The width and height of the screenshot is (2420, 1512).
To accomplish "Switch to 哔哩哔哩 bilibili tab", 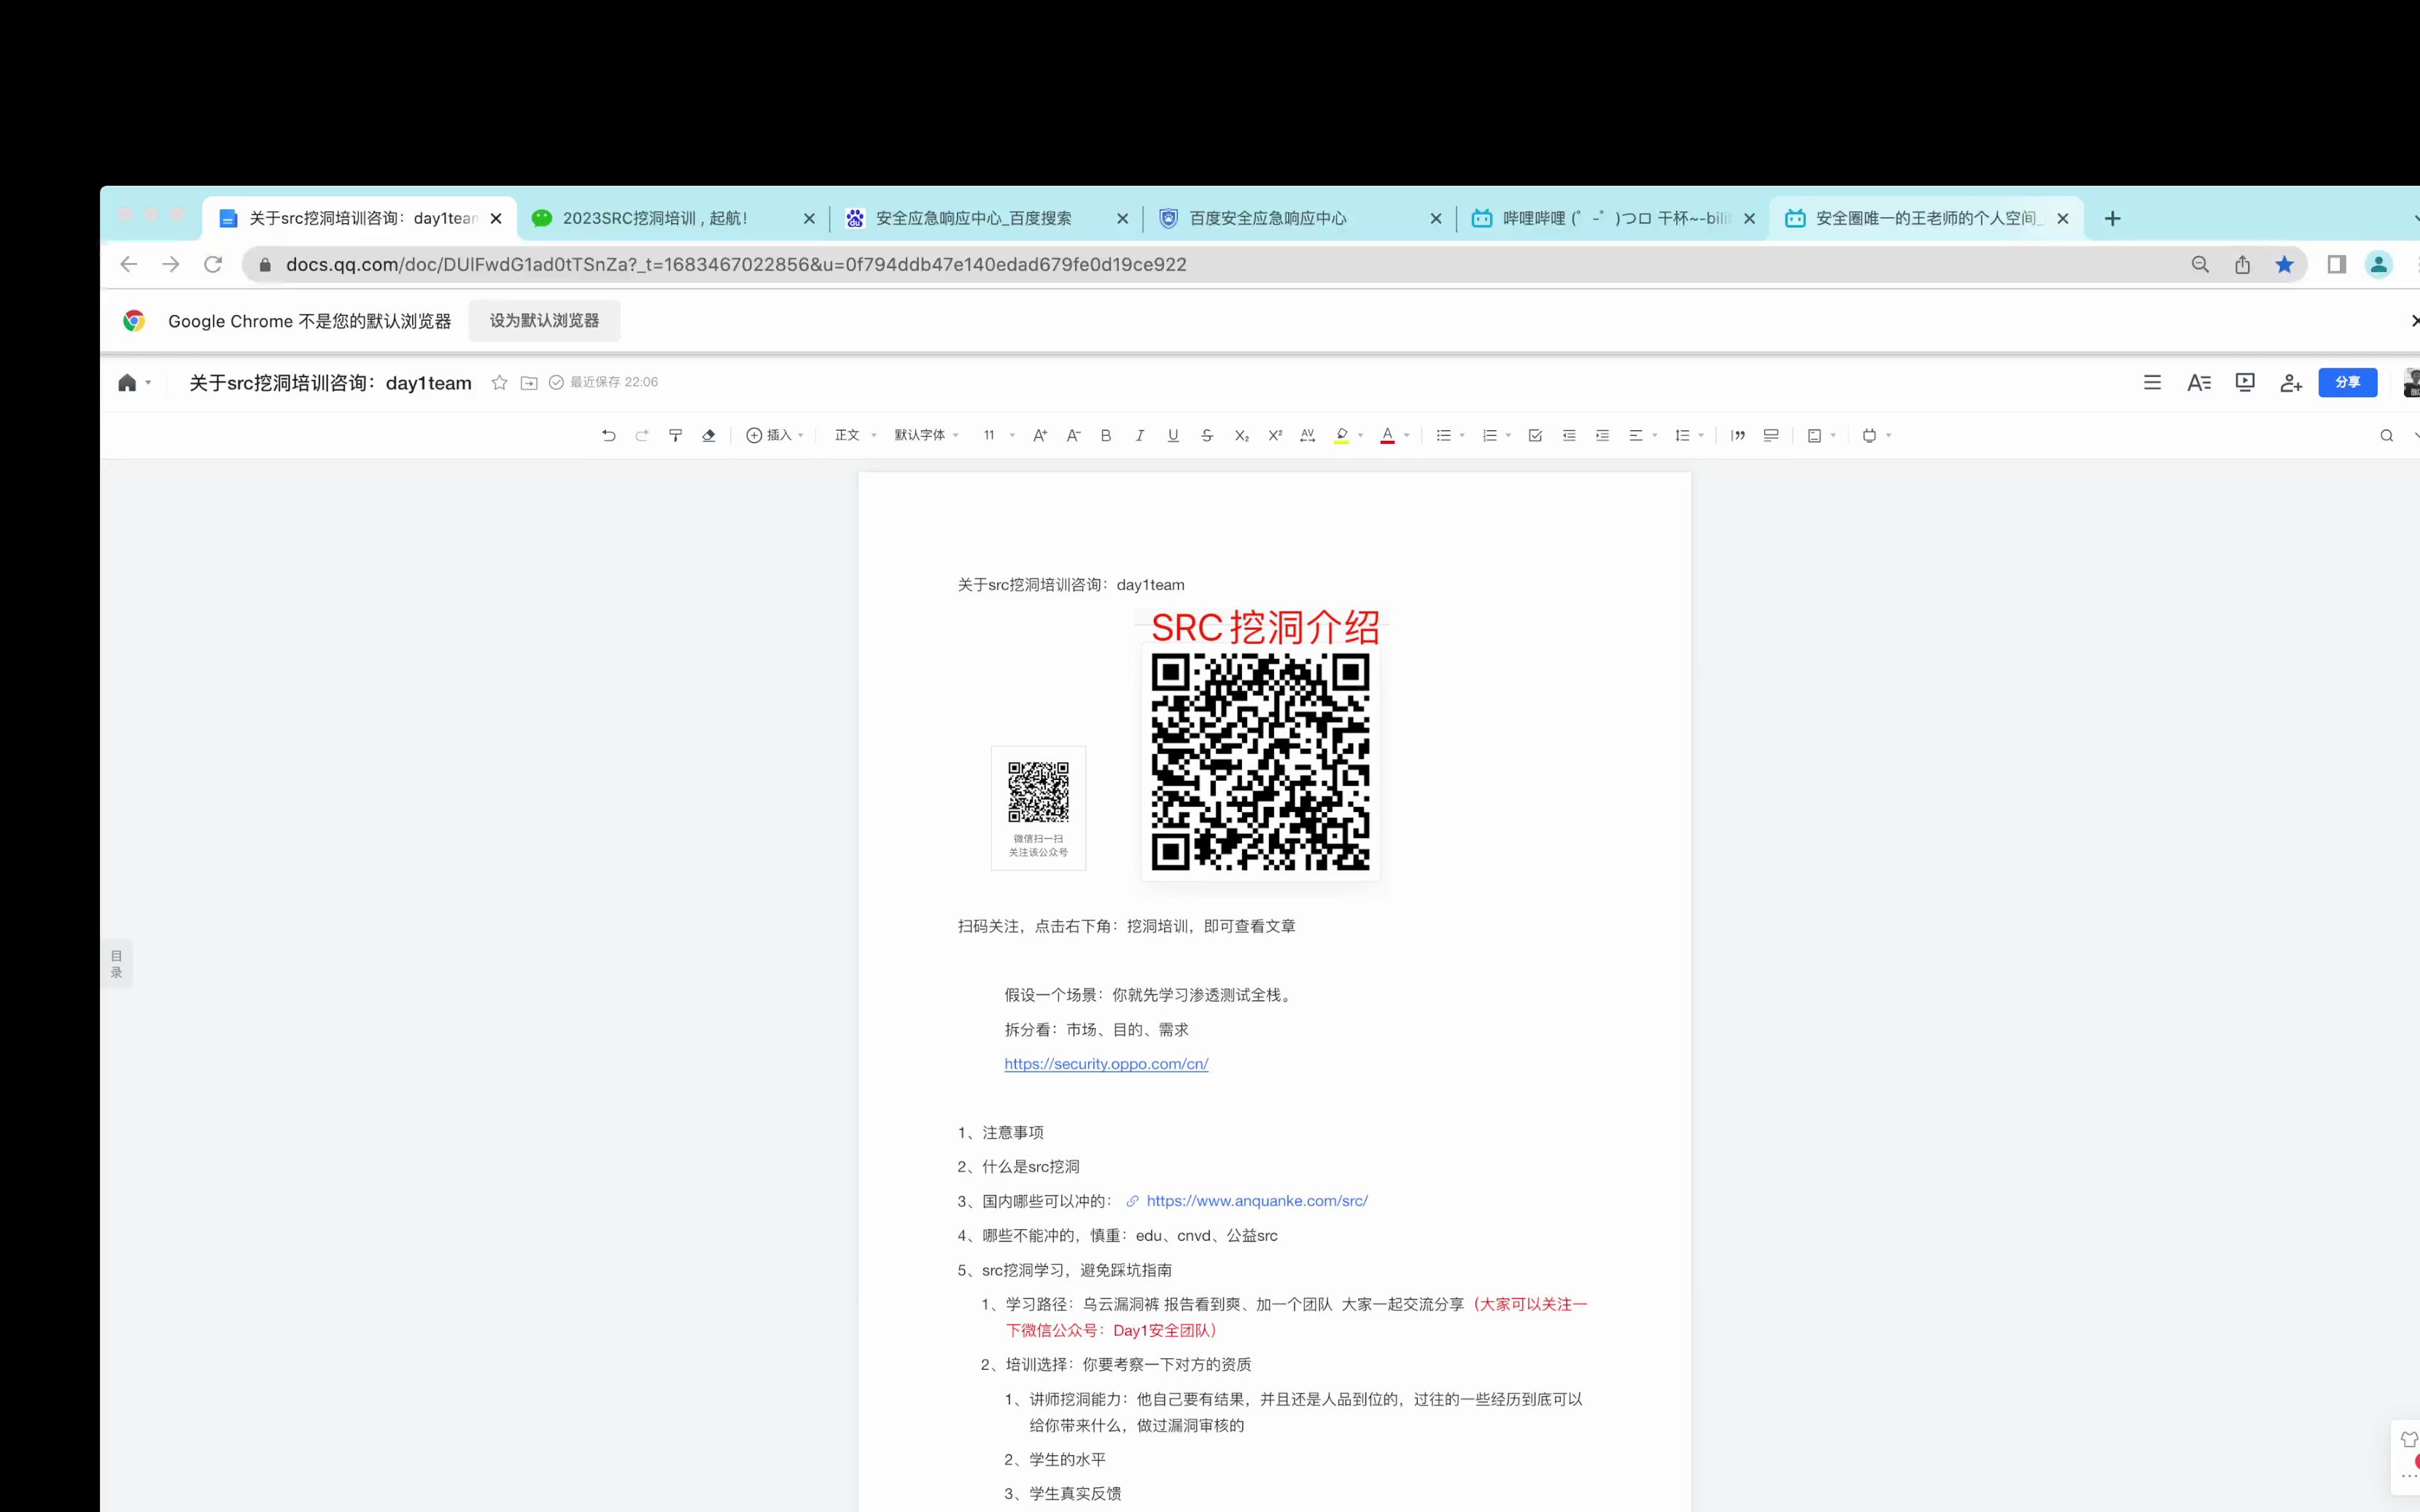I will [x=1612, y=218].
